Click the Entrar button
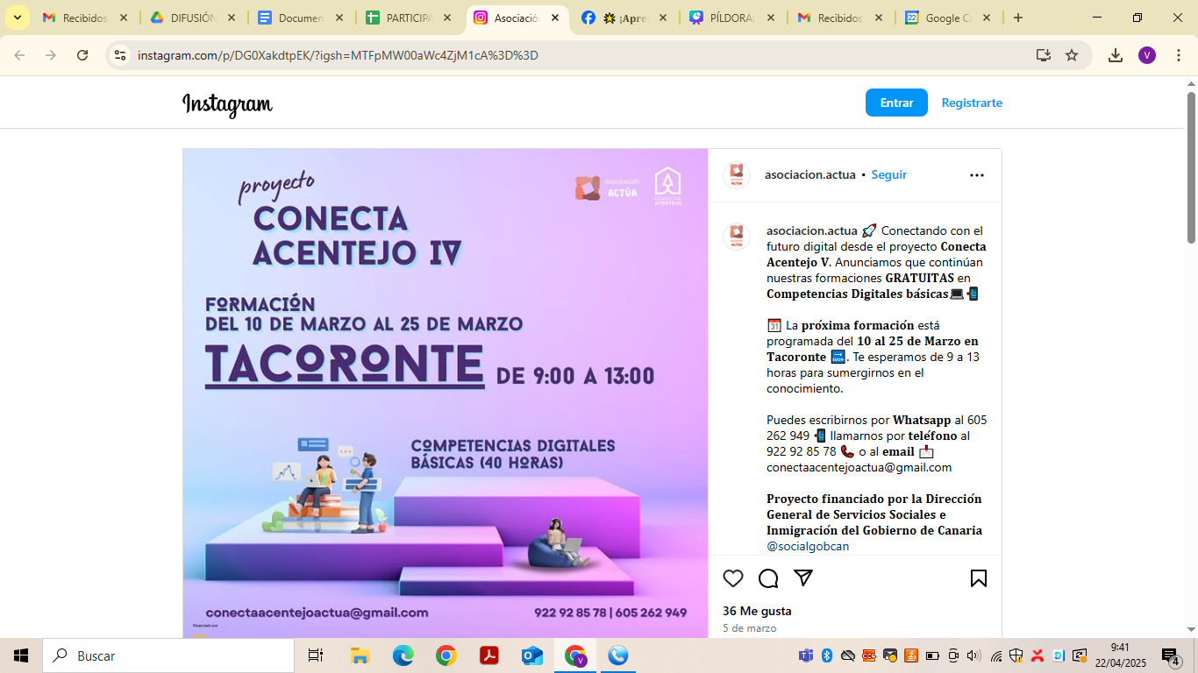Screen dimensions: 1198x673 [x=896, y=103]
